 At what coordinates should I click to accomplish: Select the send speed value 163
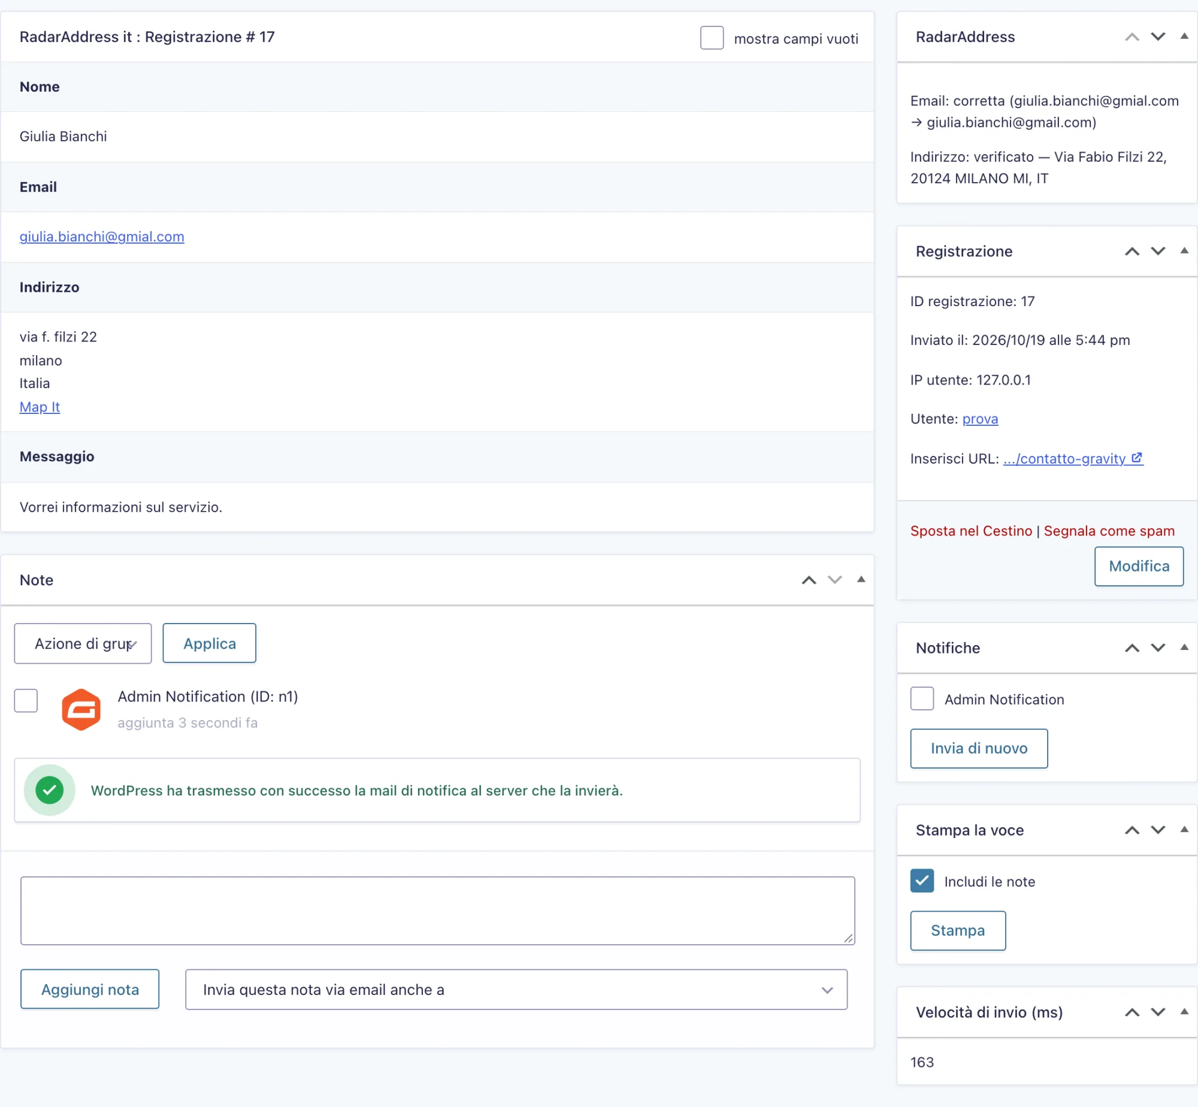click(922, 1062)
